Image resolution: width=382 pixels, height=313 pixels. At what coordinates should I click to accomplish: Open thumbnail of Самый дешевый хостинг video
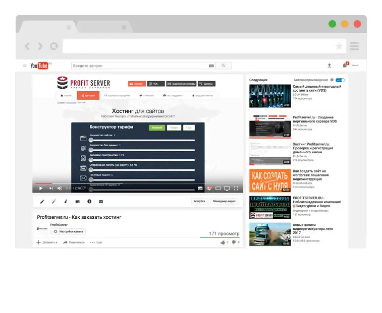(x=270, y=96)
